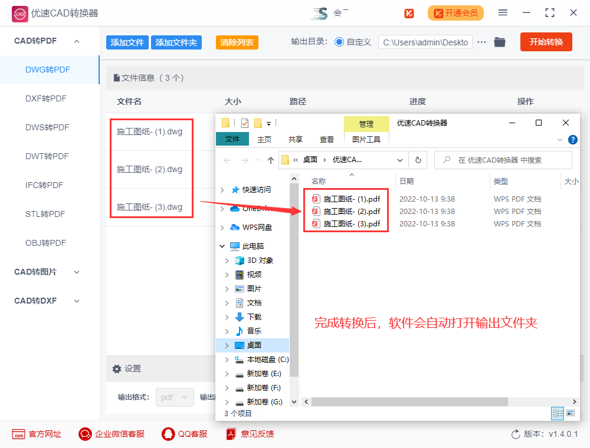The image size is (590, 448).
Task: Go up one folder level in Explorer
Action: point(271,160)
